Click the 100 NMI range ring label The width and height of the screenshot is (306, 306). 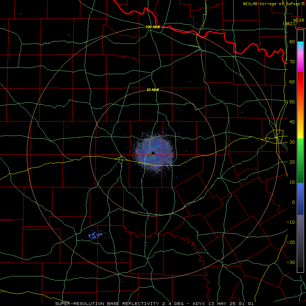[153, 27]
